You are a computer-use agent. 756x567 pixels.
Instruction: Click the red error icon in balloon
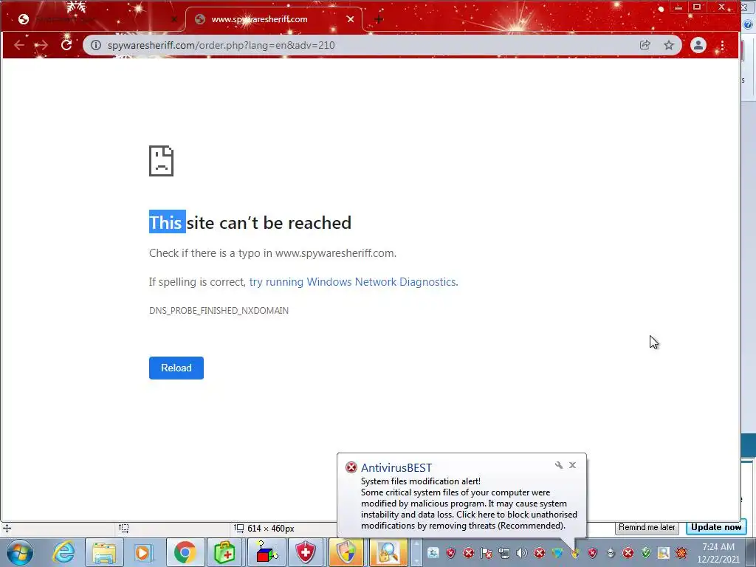pos(351,467)
